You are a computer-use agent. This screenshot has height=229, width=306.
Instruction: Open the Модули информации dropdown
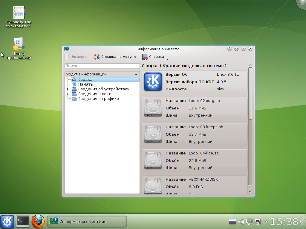tap(102, 74)
